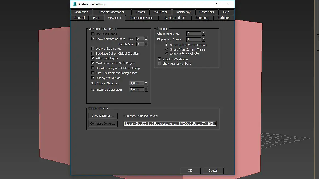
Task: Click the Handle Size value field
Action: 140,44
